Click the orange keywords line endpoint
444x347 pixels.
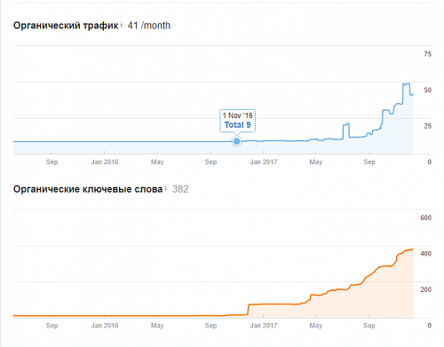(412, 249)
